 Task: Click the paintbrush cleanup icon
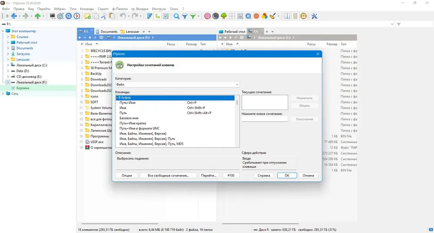coord(273,16)
